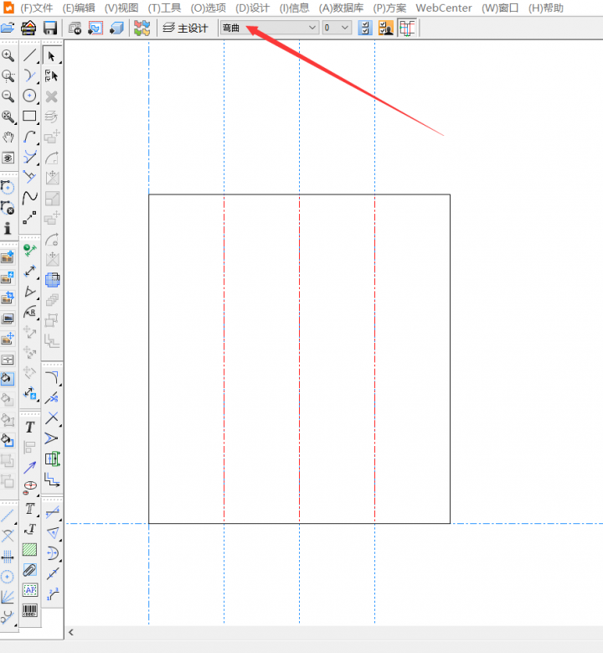This screenshot has height=653, width=603.
Task: Select the Circle drawing tool
Action: tap(30, 96)
